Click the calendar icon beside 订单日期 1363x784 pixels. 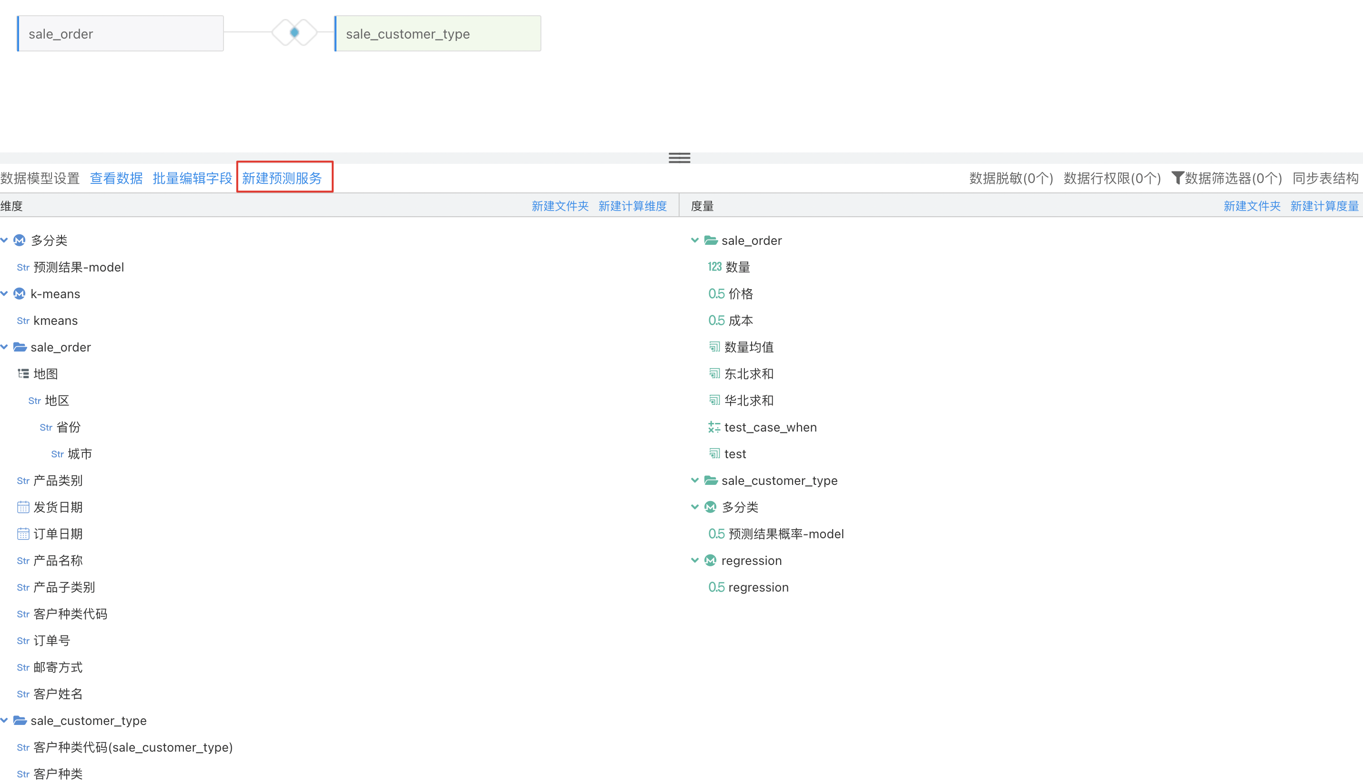coord(23,533)
